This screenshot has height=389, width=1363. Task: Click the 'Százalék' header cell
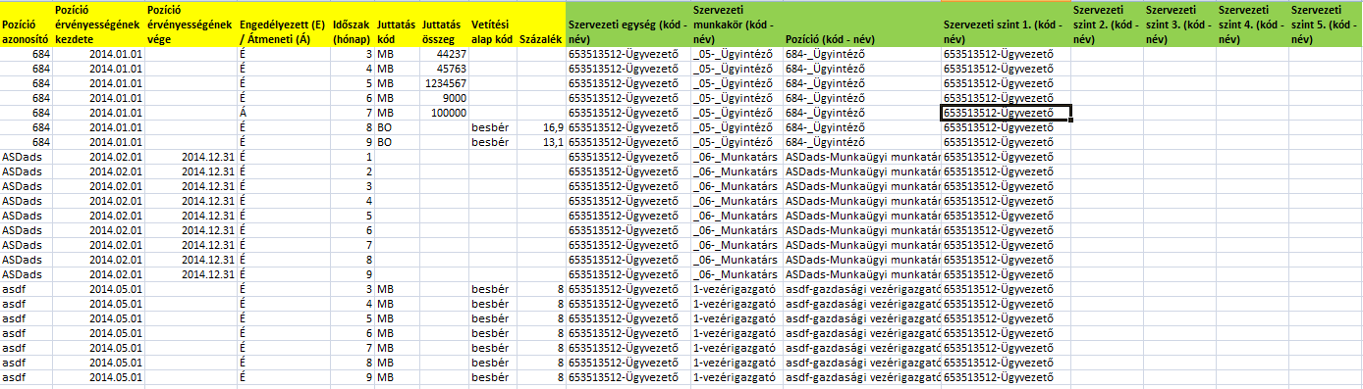541,24
